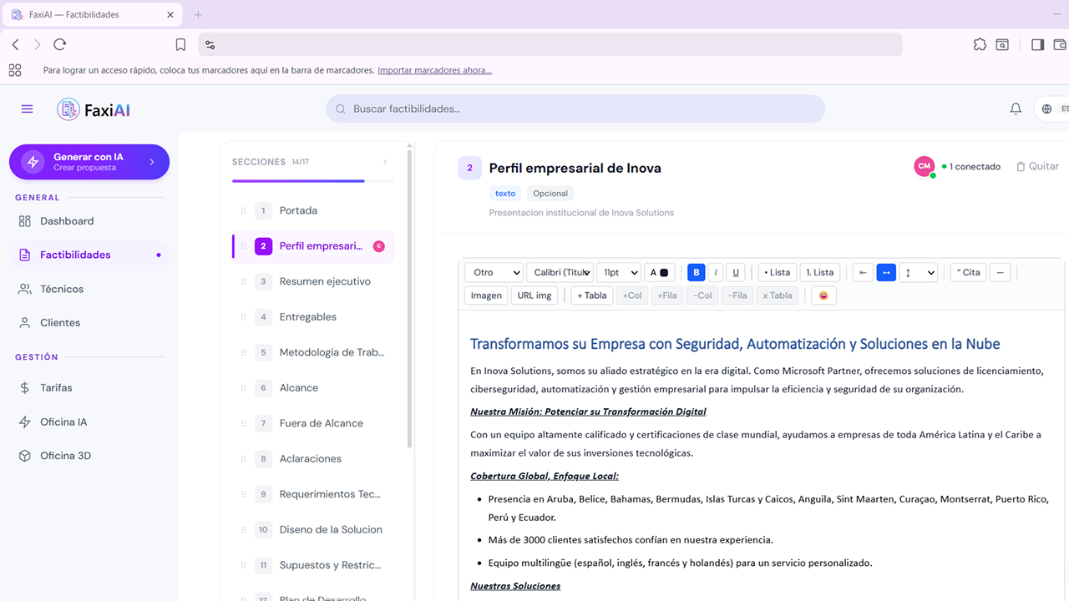The image size is (1069, 601).
Task: Switch to the FaxiAI — Factibilidades browser tab
Action: [x=90, y=15]
